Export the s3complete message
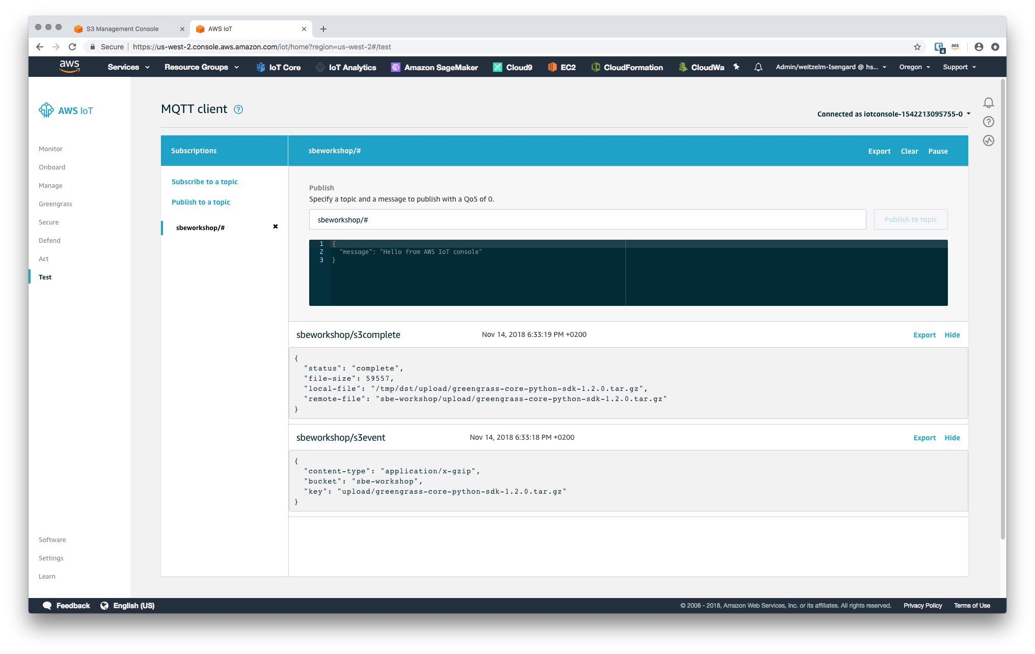The height and width of the screenshot is (654, 1035). [924, 335]
